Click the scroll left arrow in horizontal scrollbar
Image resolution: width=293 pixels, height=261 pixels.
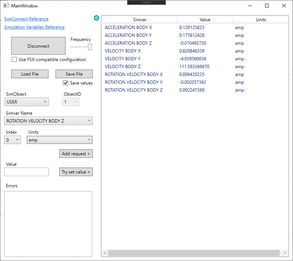(x=105, y=253)
